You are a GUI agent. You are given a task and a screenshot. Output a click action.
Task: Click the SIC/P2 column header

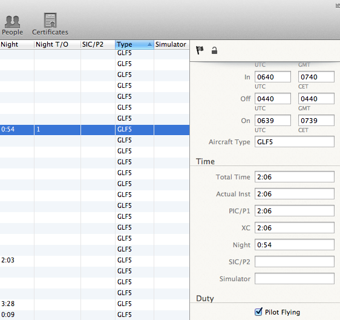tap(98, 44)
